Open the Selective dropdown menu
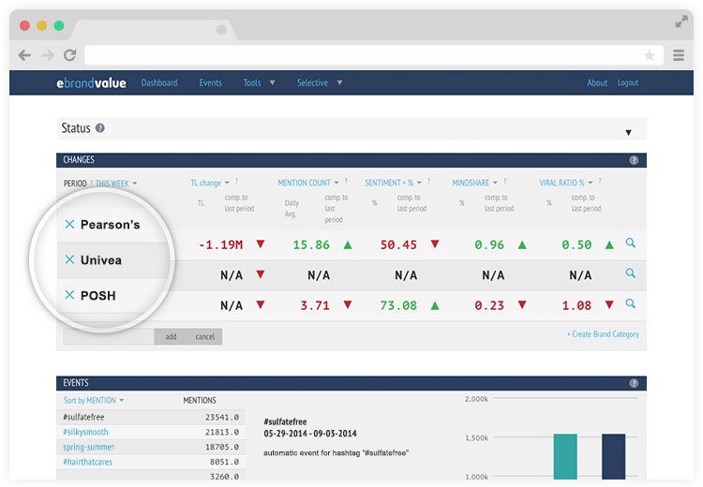Image resolution: width=703 pixels, height=487 pixels. coord(320,83)
